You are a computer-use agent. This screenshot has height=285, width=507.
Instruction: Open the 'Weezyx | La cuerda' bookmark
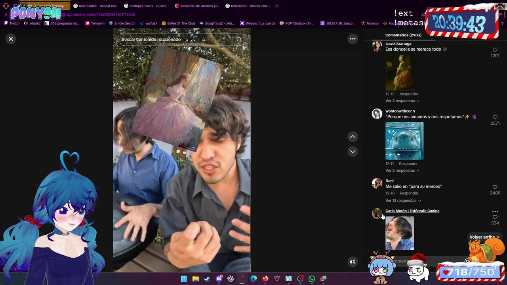[257, 23]
